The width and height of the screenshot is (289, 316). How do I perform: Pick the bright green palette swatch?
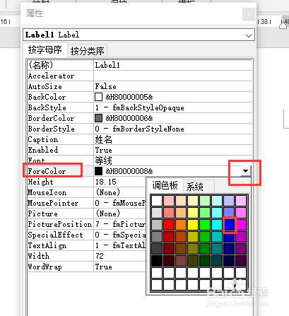tap(205, 225)
